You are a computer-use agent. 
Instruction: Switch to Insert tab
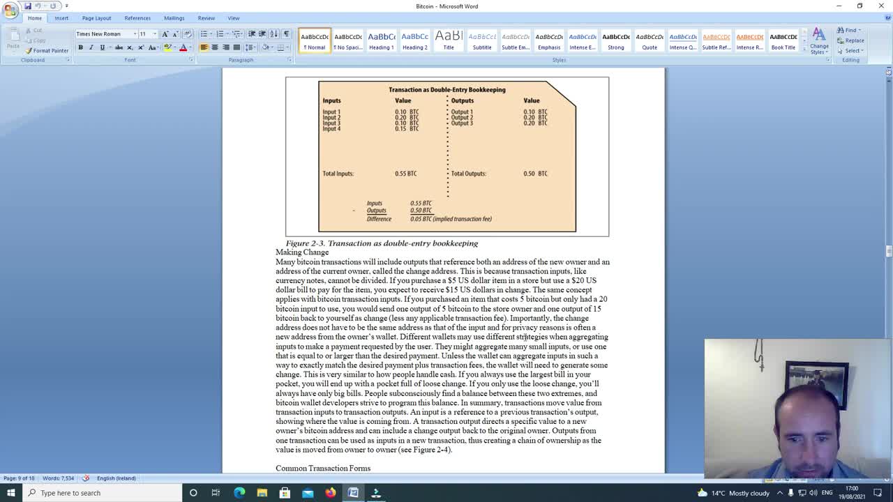pyautogui.click(x=61, y=18)
